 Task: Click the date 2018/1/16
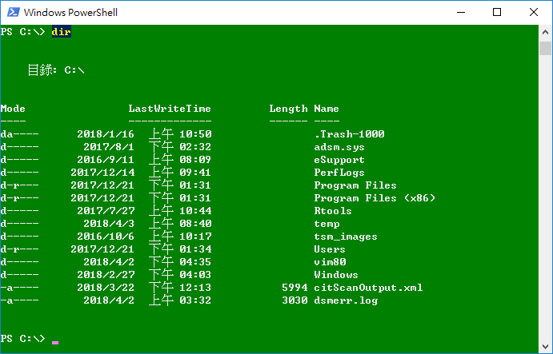click(106, 134)
